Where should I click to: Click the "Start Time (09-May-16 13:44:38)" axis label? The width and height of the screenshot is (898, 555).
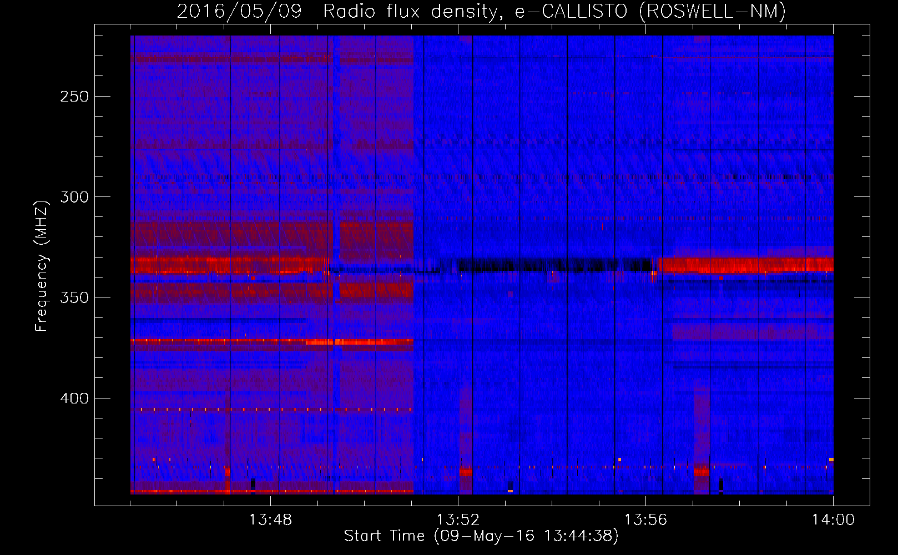point(481,536)
